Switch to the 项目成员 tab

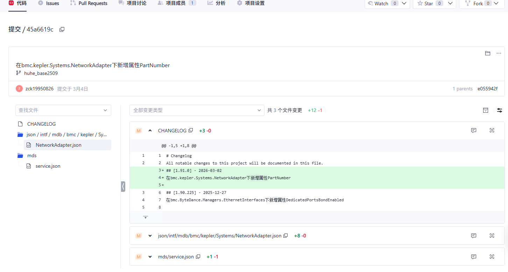(177, 3)
